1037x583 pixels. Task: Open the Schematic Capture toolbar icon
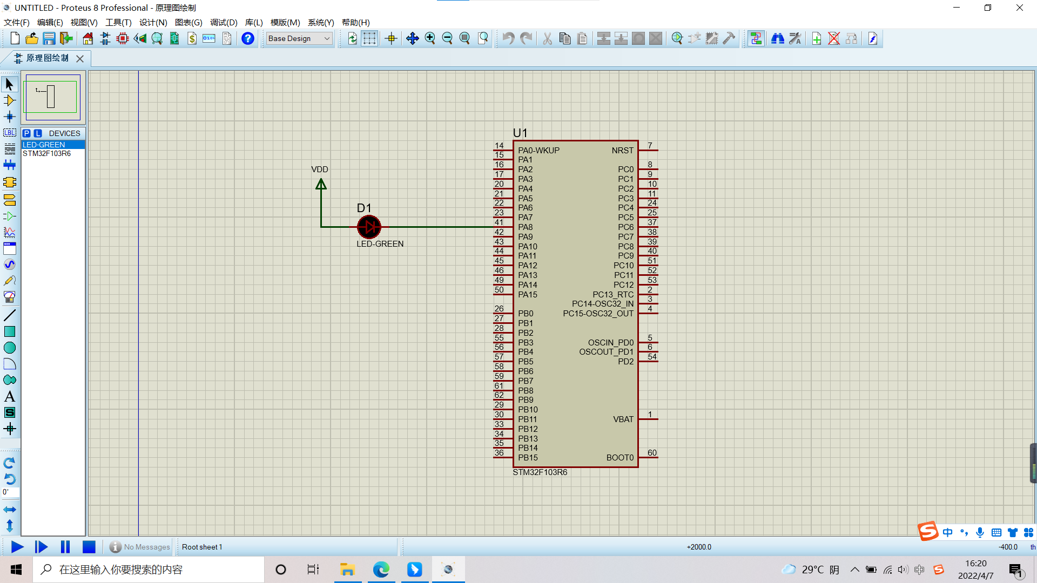105,38
